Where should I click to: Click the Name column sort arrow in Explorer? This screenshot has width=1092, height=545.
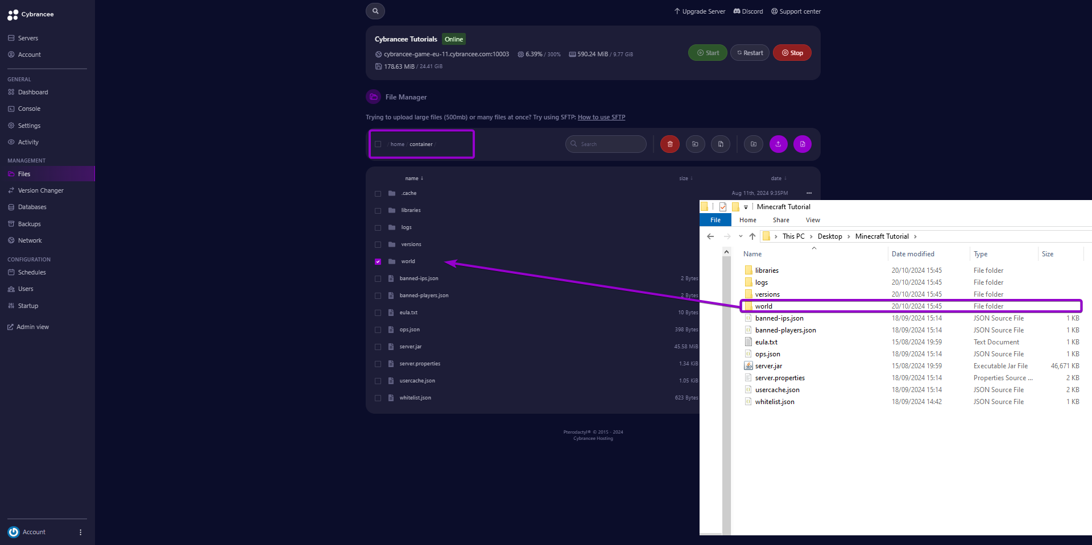point(814,248)
